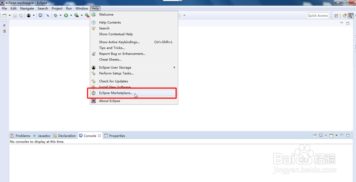Close the Console tab
This screenshot has width=356, height=182.
pos(99,136)
